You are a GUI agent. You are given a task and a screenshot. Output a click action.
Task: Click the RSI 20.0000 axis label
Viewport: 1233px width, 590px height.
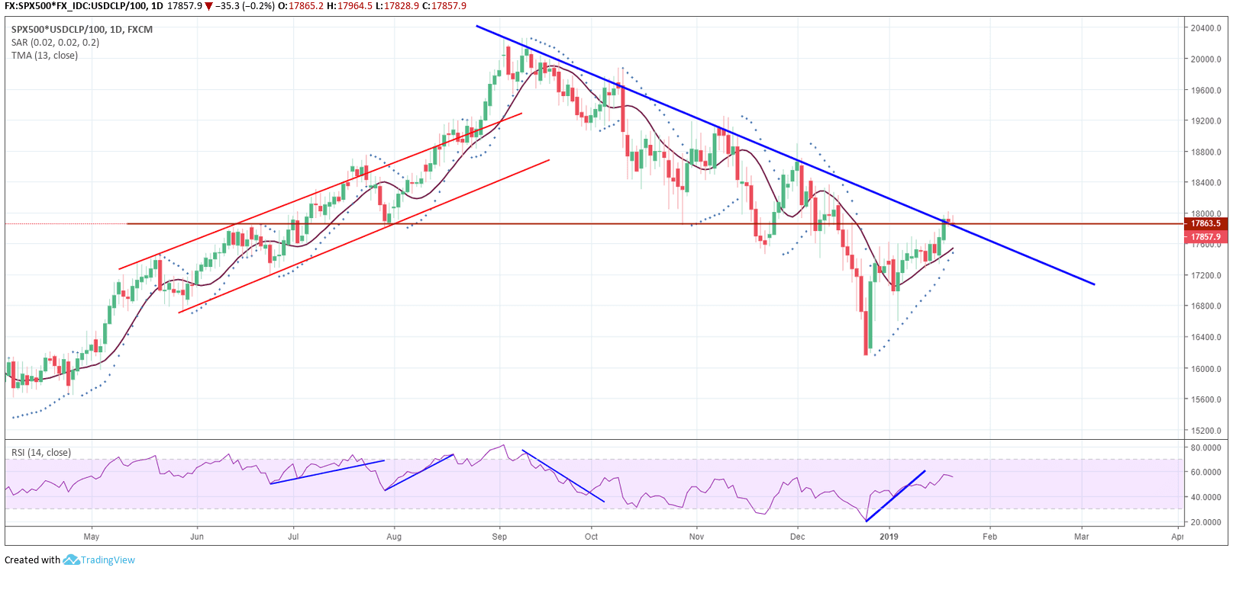(x=1206, y=522)
